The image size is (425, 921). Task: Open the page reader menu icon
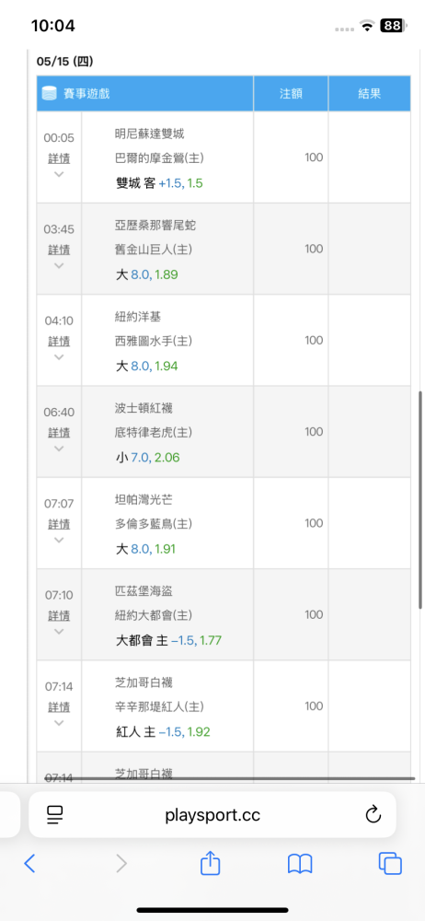(54, 814)
